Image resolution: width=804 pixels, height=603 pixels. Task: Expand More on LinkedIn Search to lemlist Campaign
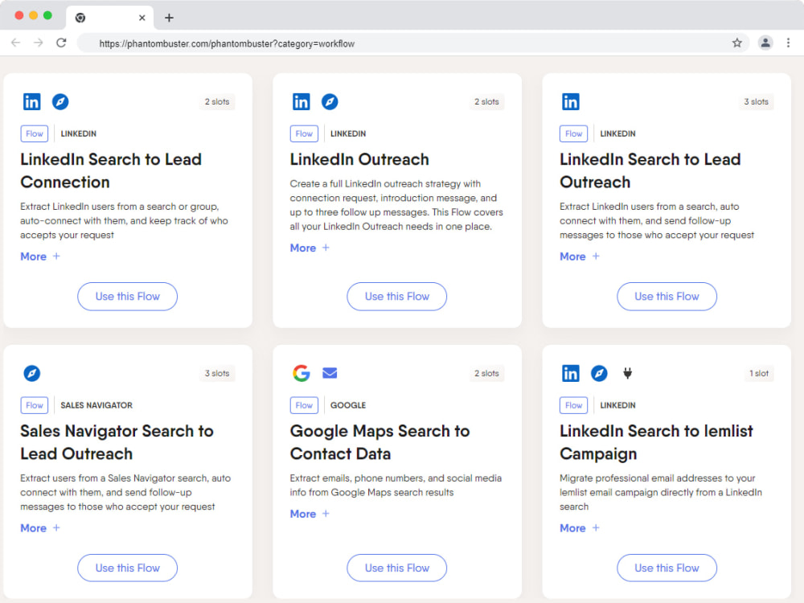click(x=580, y=528)
